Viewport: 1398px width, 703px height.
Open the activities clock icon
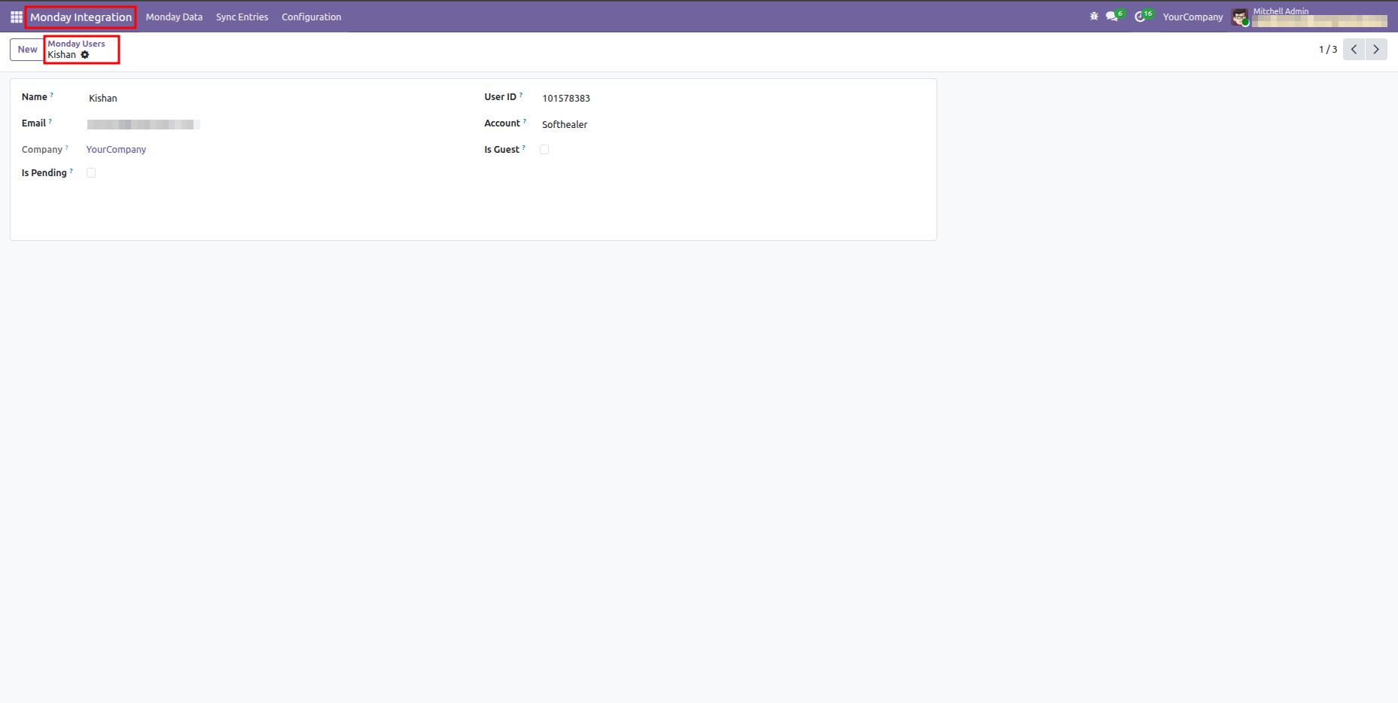[x=1141, y=16]
